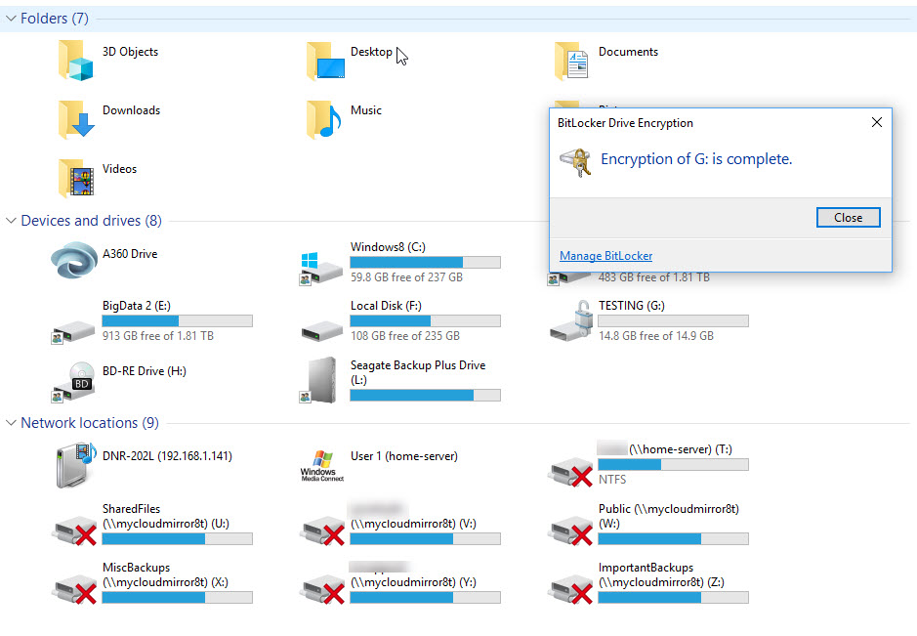Click '14.8 GB free of 14.9 GB' text

click(x=656, y=336)
